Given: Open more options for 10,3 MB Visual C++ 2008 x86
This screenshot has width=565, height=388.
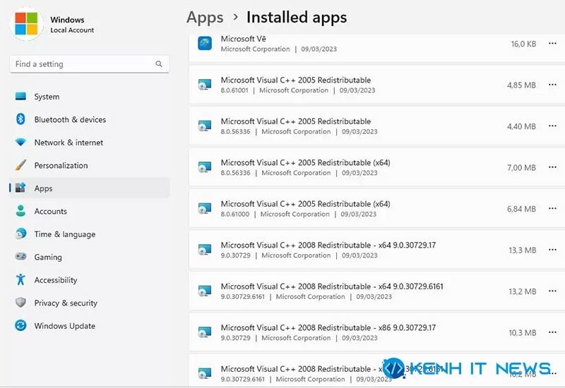Looking at the screenshot, I should coord(552,332).
